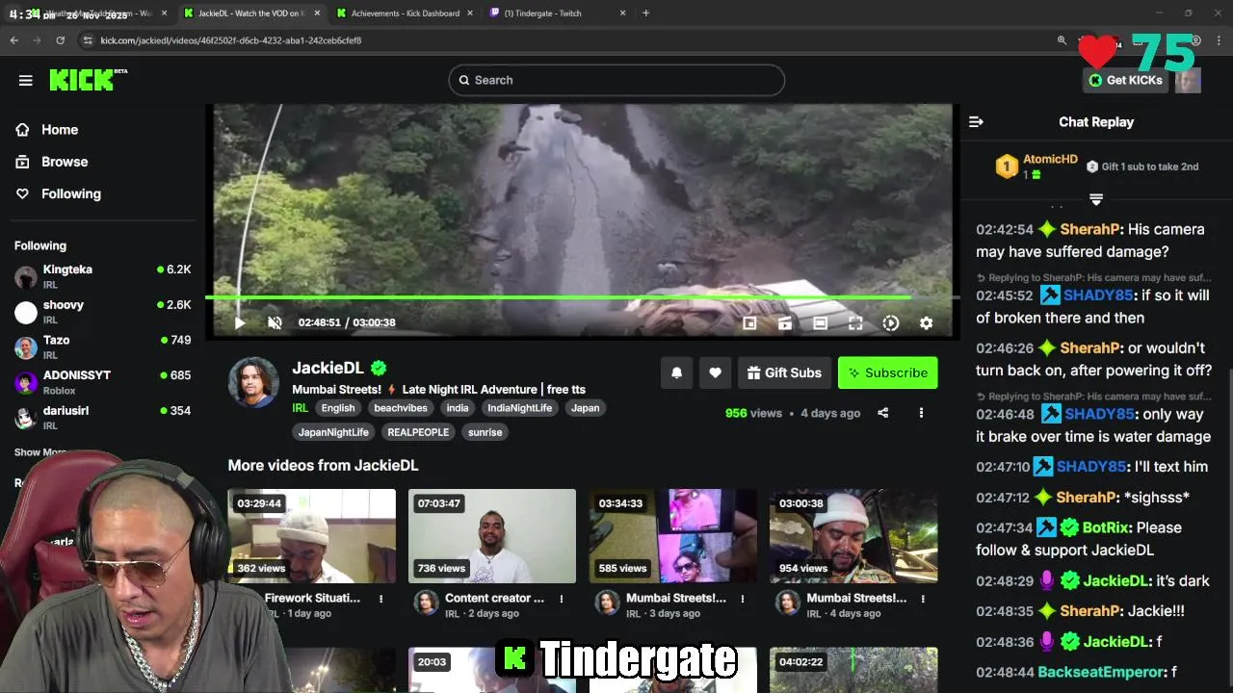The image size is (1233, 693).
Task: Subscribe to JackieDL
Action: pyautogui.click(x=887, y=372)
